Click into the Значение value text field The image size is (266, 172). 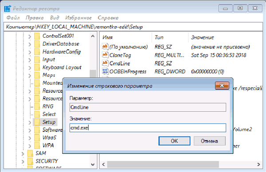(148, 128)
